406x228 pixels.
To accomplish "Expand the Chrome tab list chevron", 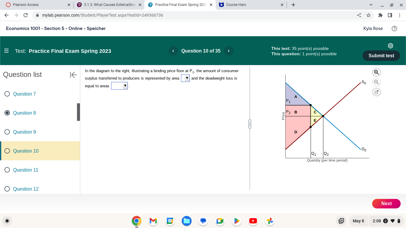I will point(371,4).
